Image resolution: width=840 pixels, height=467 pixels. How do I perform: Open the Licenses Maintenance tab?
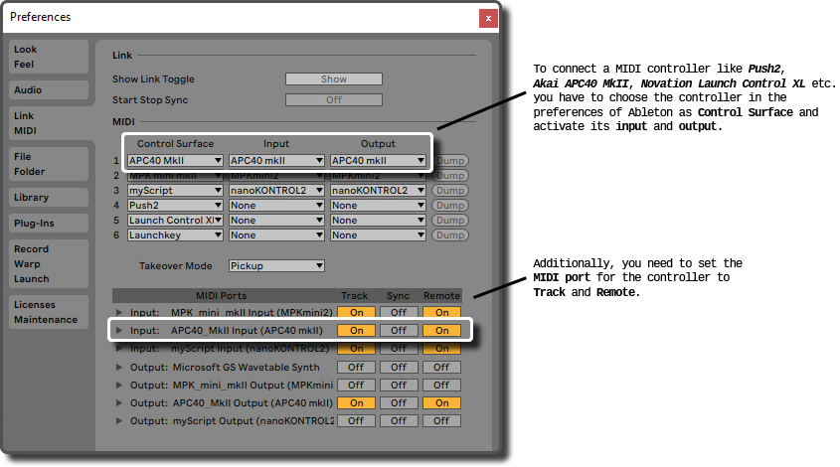49,312
